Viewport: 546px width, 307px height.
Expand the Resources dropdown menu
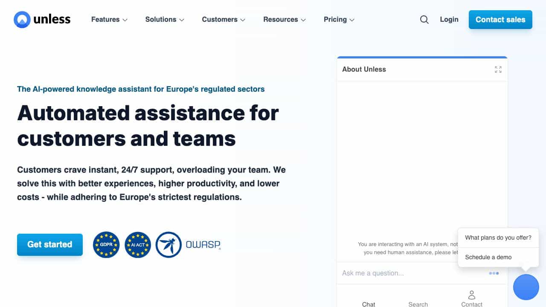(x=285, y=20)
